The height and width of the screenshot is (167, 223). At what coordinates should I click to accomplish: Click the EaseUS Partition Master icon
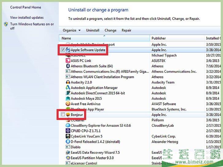(68, 158)
